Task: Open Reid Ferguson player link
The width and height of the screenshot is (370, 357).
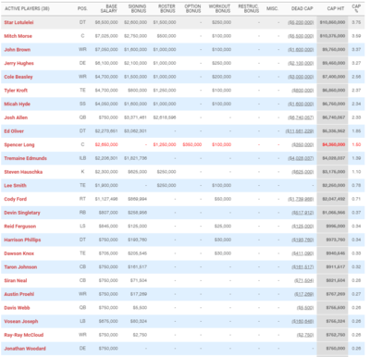Action: 20,226
